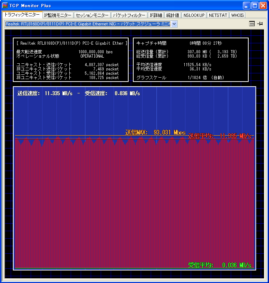Image resolution: width=269 pixels, height=283 pixels.
Task: Show the IF詳細 tab
Action: 156,15
